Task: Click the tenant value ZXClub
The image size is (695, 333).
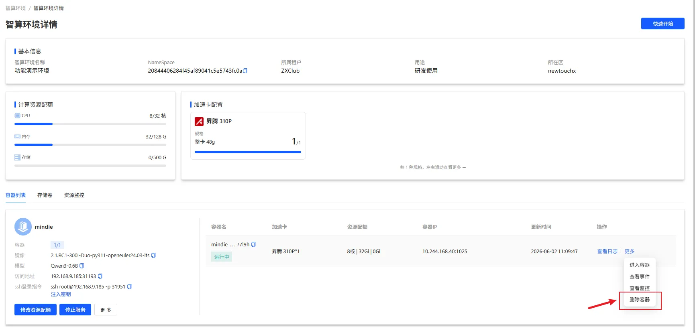Action: pos(290,71)
